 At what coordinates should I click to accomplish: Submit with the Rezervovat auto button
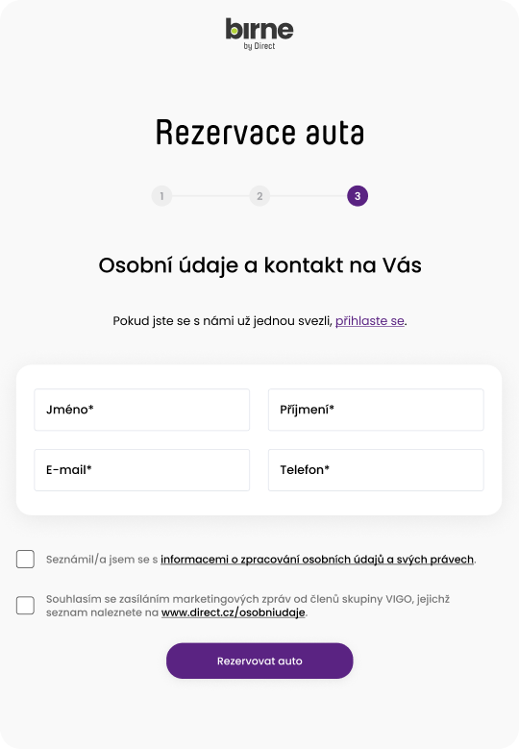[259, 661]
